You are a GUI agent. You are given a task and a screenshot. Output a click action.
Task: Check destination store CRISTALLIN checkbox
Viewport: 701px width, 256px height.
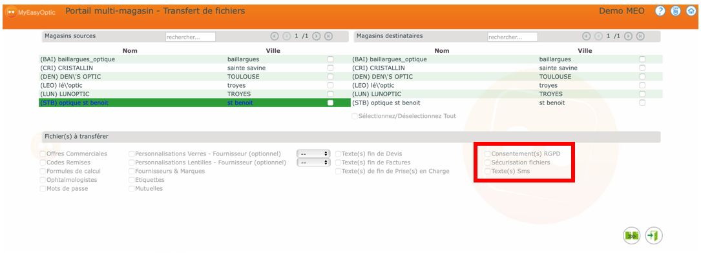tap(642, 68)
